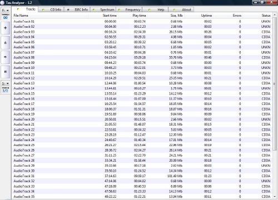The height and width of the screenshot is (200, 278).
Task: Open the speed selector dropdown
Action: tap(6, 83)
